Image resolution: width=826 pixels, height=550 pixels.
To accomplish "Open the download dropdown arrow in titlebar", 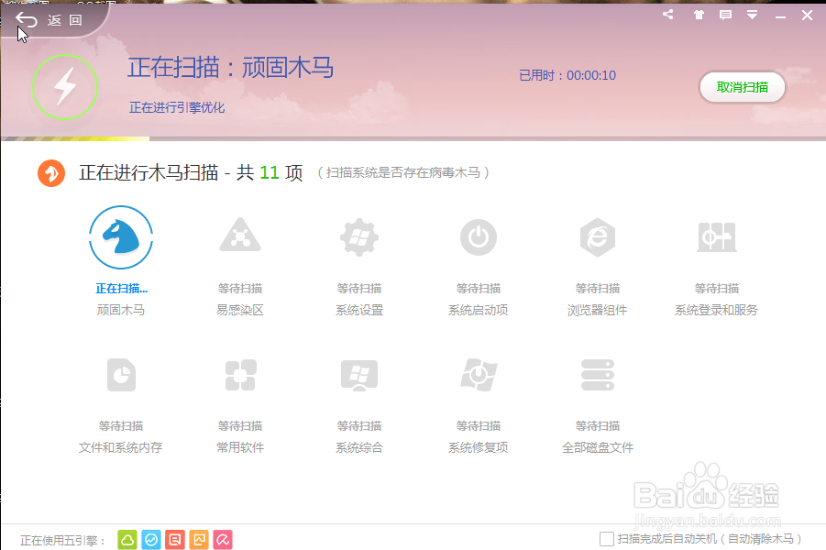I will tap(754, 15).
